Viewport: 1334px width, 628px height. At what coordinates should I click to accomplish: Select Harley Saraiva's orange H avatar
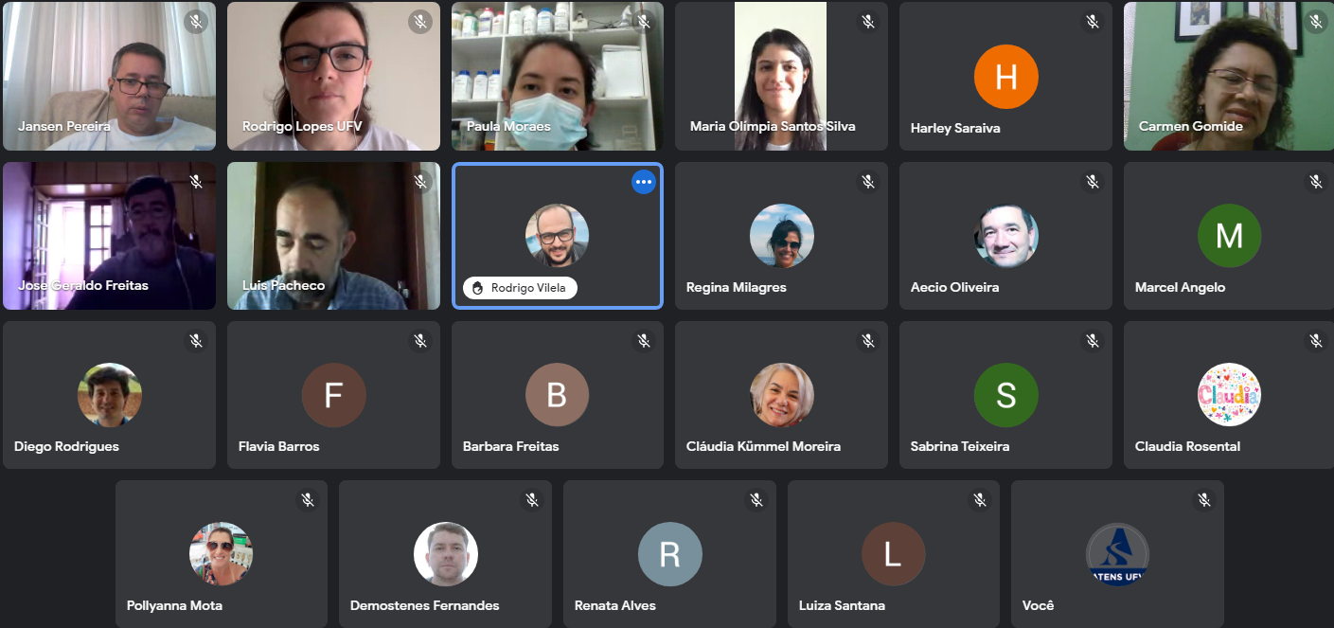pyautogui.click(x=1005, y=77)
